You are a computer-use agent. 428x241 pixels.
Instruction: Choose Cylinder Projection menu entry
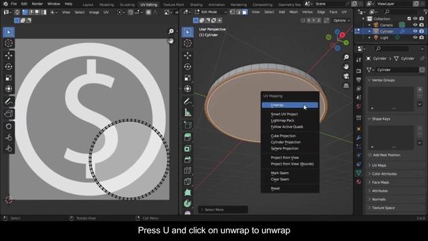[x=290, y=142]
